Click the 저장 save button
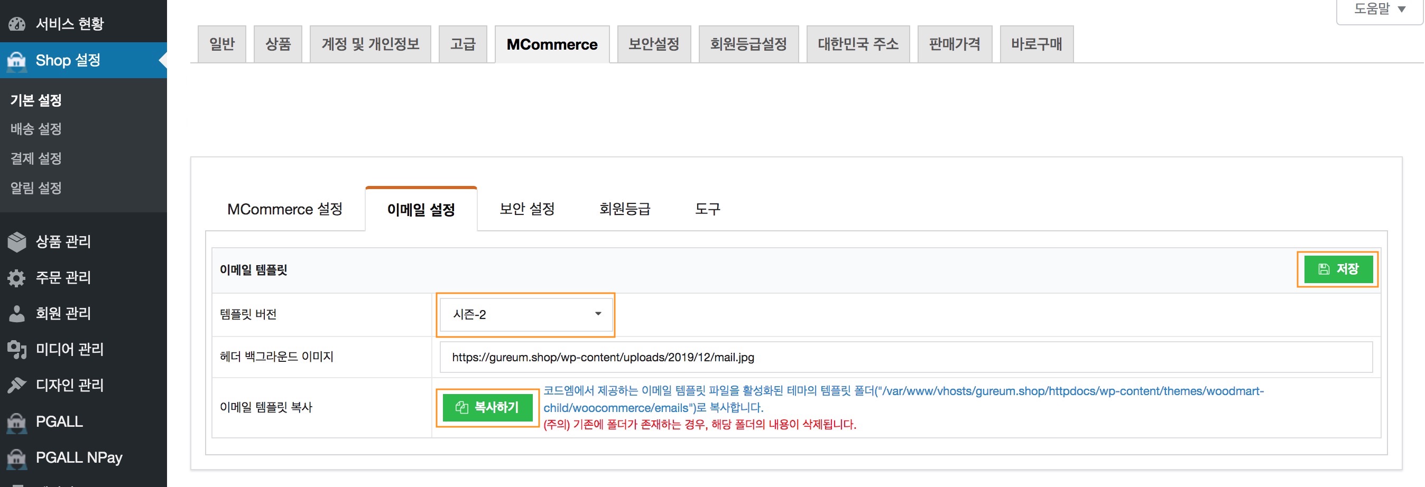The height and width of the screenshot is (487, 1425). [x=1338, y=269]
